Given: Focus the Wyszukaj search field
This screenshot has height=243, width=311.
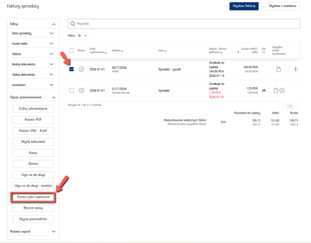Looking at the screenshot, I should (184, 24).
